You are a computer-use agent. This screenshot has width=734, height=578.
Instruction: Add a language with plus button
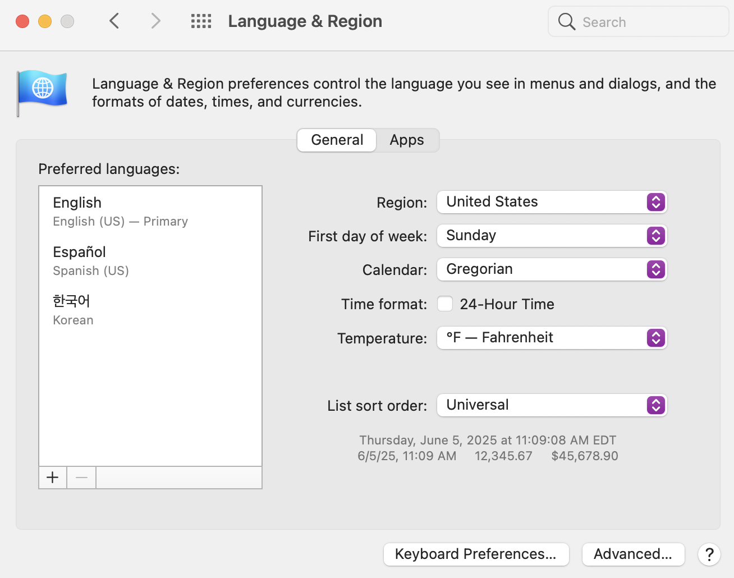pyautogui.click(x=53, y=478)
